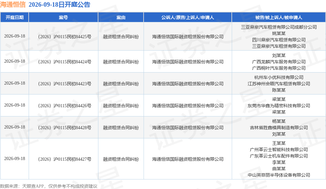
Task: Click case number 沪0115民初84428号
Action: 65,128
